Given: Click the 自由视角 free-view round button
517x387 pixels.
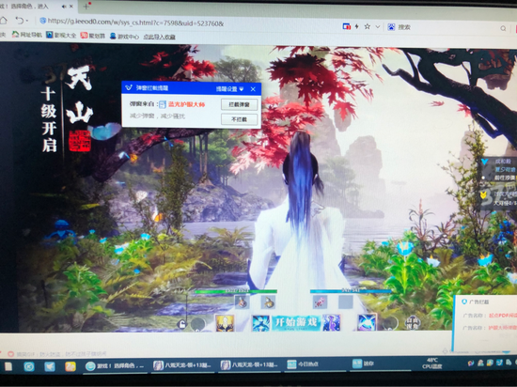Looking at the screenshot, I should [412, 323].
